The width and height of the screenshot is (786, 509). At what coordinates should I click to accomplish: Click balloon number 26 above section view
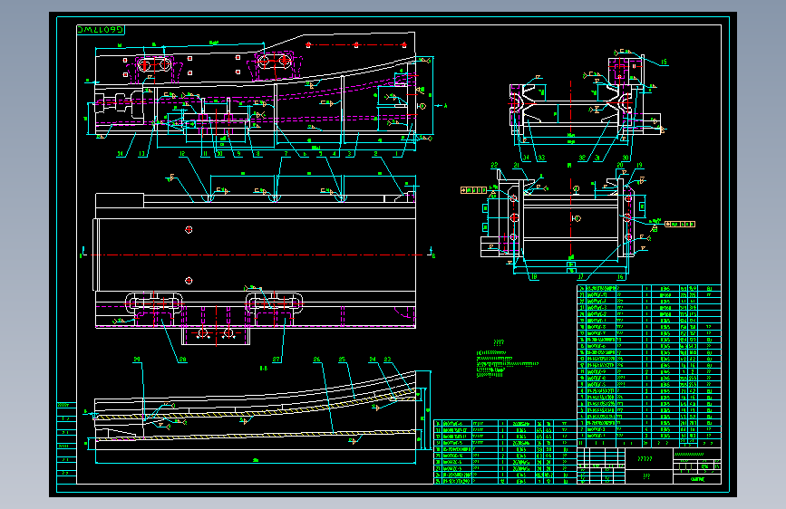point(316,360)
